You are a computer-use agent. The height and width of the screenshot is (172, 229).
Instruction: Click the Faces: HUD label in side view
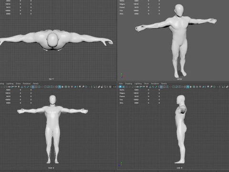(122, 97)
